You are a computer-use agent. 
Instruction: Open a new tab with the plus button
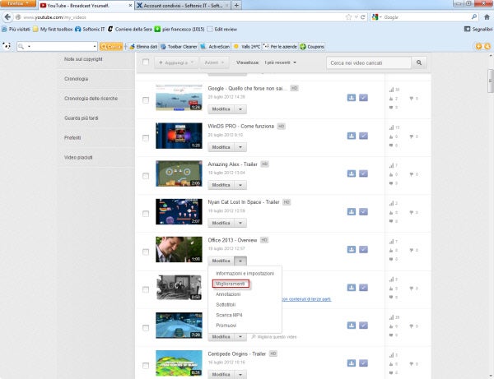tap(236, 6)
